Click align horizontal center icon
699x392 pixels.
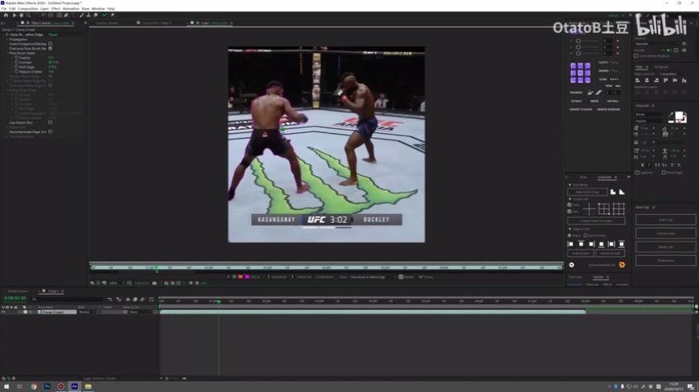[647, 80]
